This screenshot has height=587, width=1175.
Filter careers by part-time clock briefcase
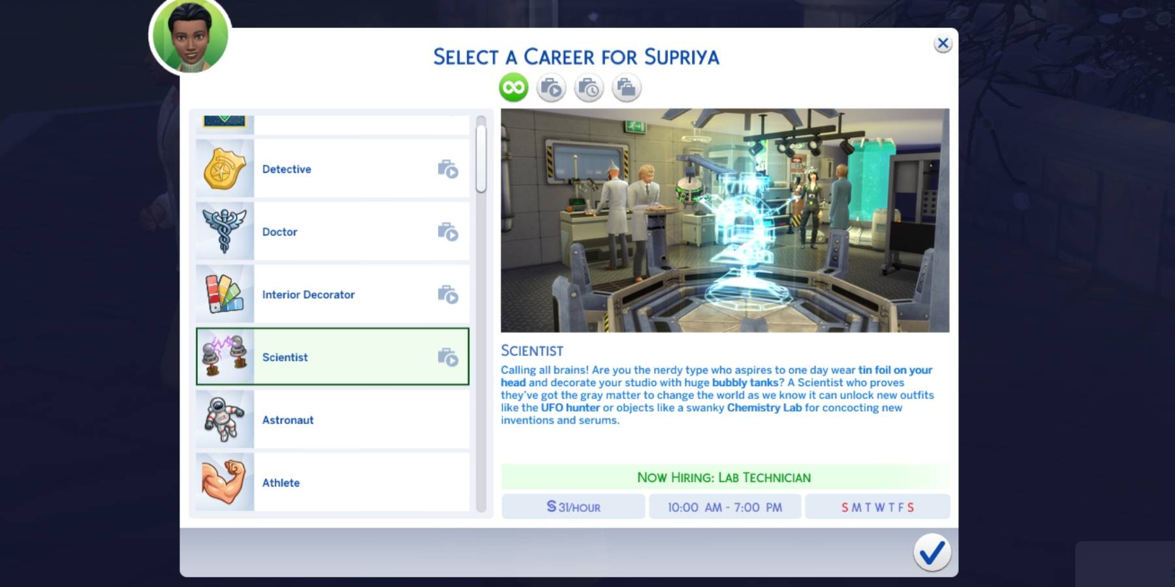[x=589, y=87]
